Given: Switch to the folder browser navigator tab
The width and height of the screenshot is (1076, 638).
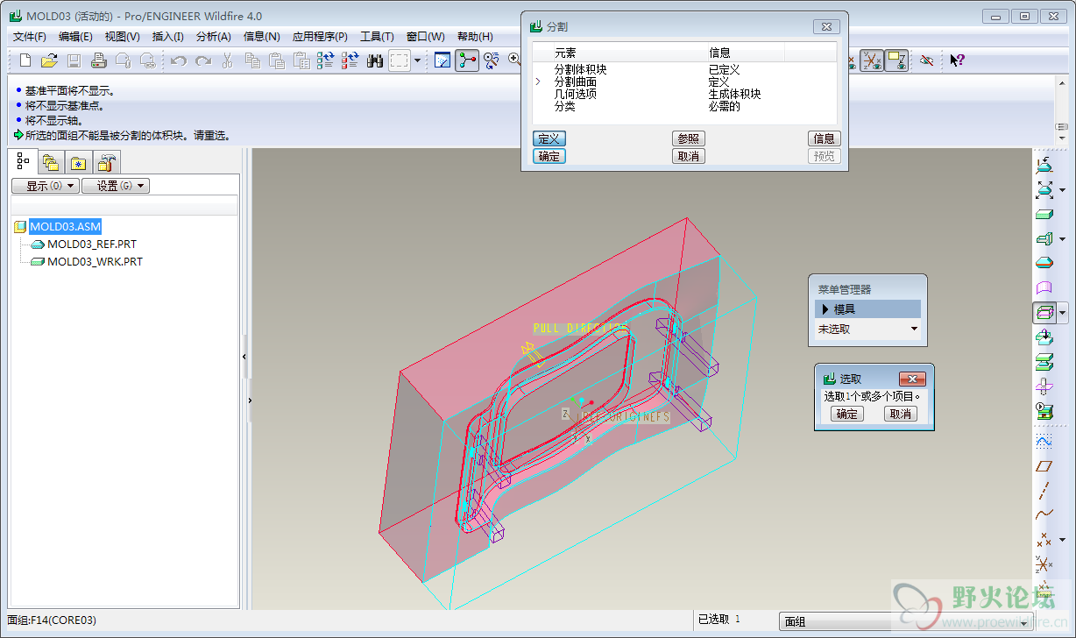Looking at the screenshot, I should click(x=50, y=162).
